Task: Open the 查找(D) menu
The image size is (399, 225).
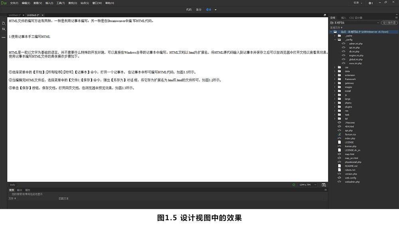Action: click(x=73, y=3)
